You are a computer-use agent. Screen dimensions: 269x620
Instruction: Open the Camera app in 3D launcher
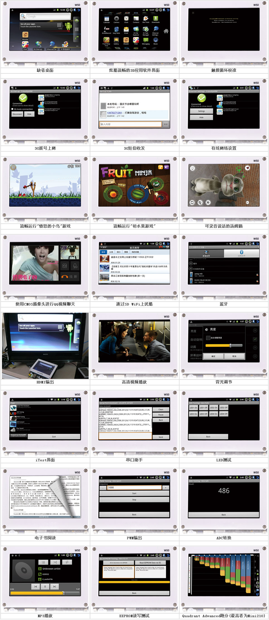pos(117,19)
